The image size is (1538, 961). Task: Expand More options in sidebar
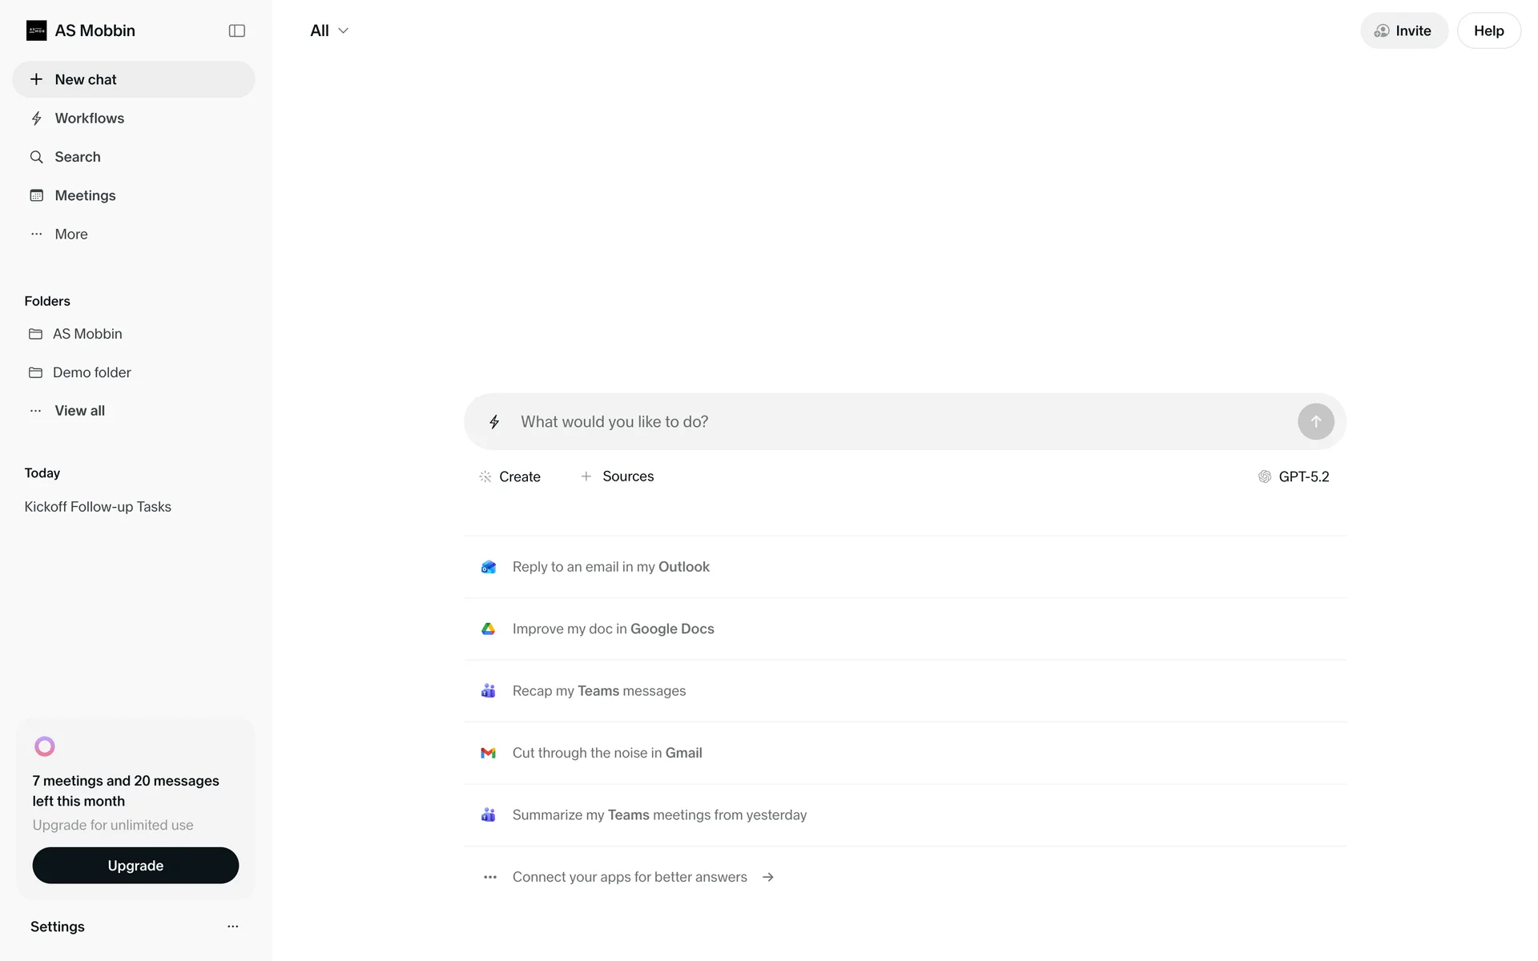tap(70, 234)
